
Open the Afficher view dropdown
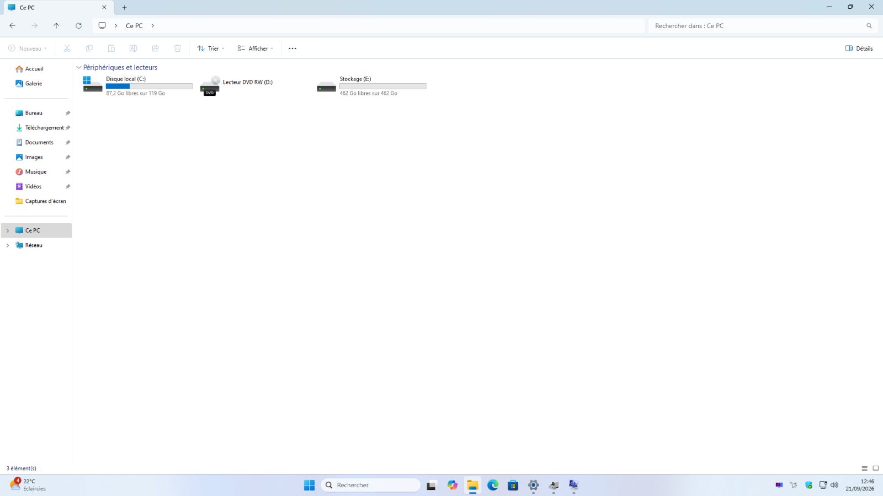pos(255,48)
